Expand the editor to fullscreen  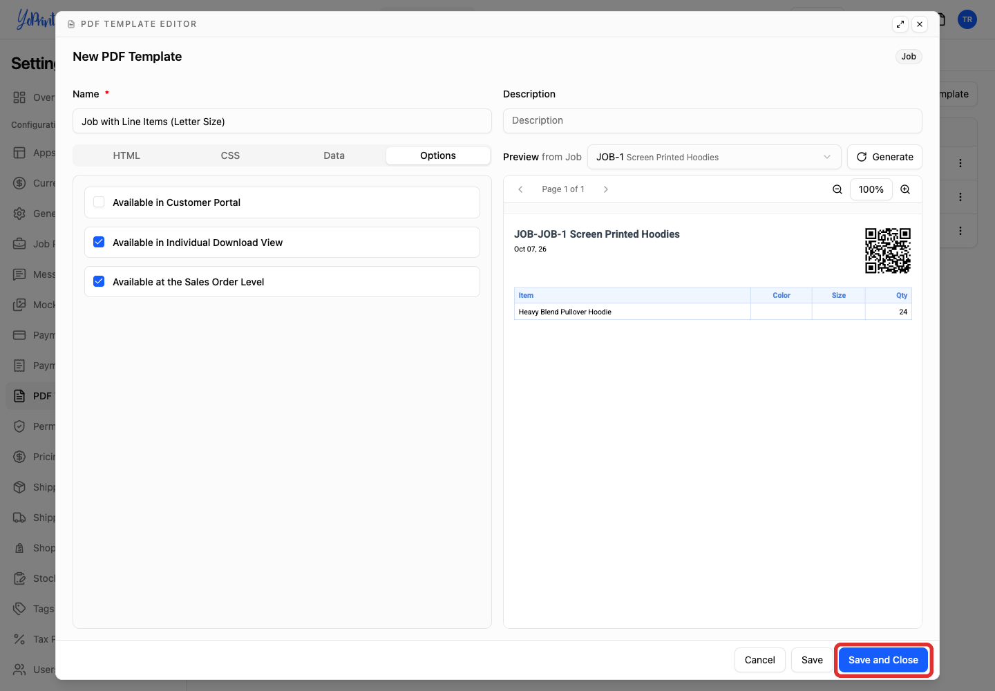click(900, 24)
